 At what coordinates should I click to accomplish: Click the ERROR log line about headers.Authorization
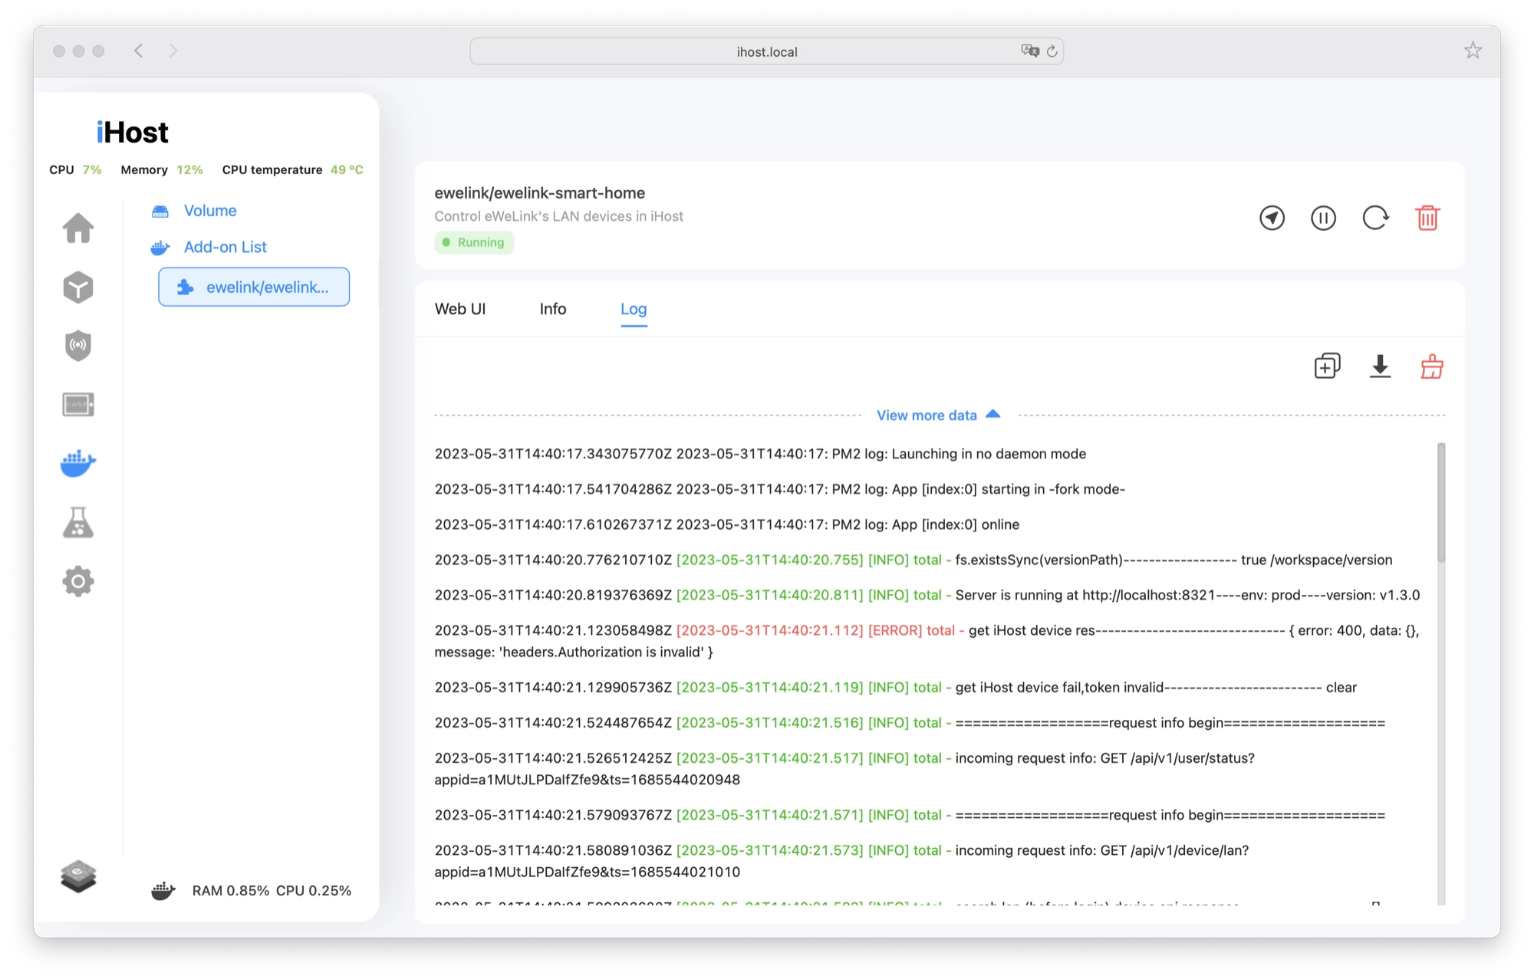point(927,641)
